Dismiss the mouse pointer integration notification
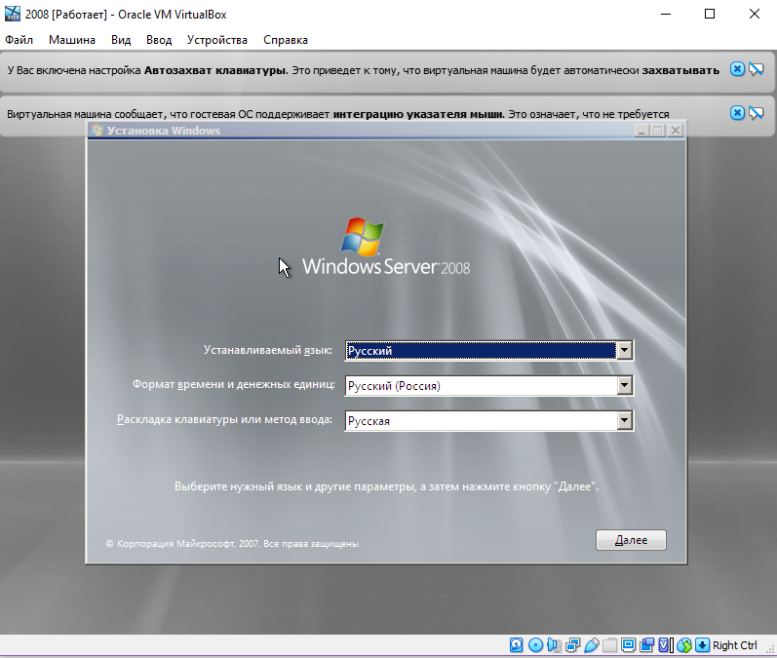Viewport: 777px width, 658px height. 737,113
